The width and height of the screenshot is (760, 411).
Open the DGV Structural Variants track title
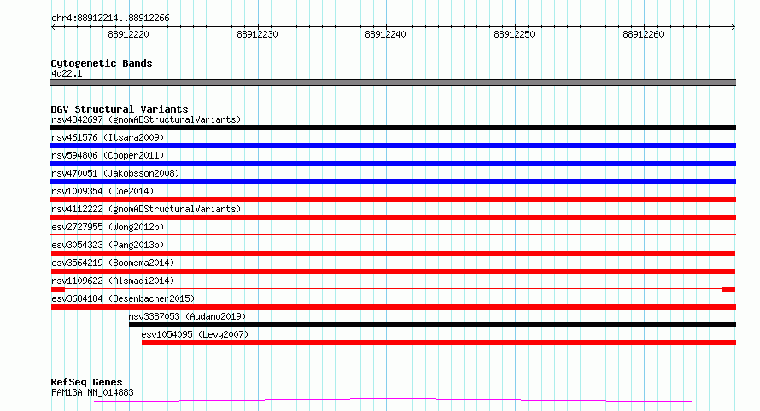coord(120,109)
